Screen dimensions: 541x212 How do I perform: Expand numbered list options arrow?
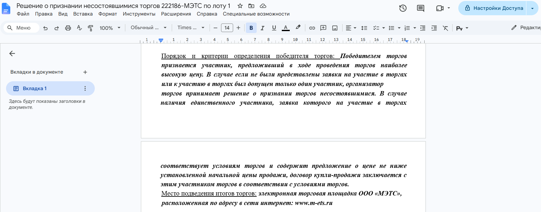(x=414, y=28)
